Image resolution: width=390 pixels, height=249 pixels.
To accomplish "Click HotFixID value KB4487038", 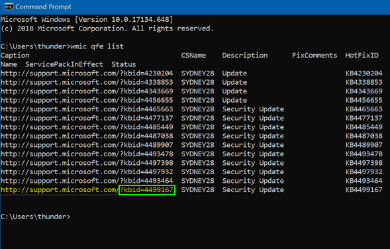I will click(x=364, y=136).
